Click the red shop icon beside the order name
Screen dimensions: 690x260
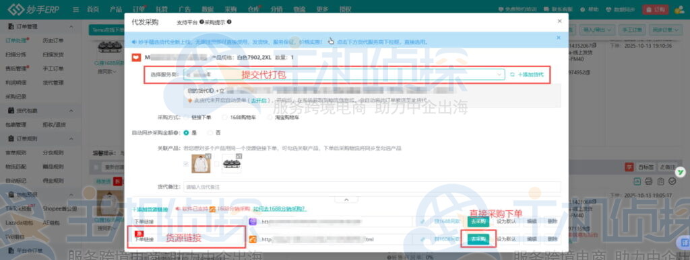pyautogui.click(x=136, y=57)
